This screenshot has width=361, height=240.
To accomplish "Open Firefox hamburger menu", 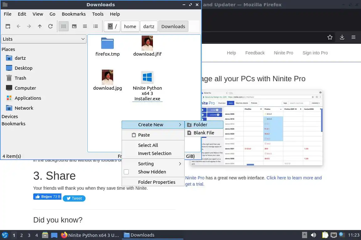I will click(x=353, y=37).
